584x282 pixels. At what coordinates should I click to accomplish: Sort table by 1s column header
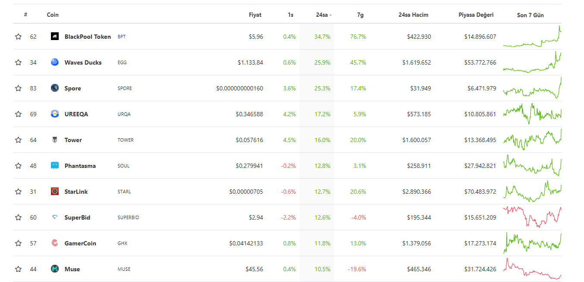point(290,15)
